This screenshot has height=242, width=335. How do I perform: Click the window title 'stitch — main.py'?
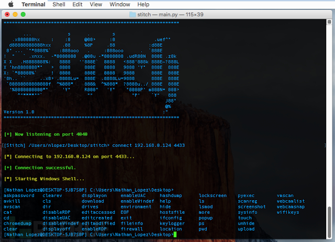click(x=158, y=15)
